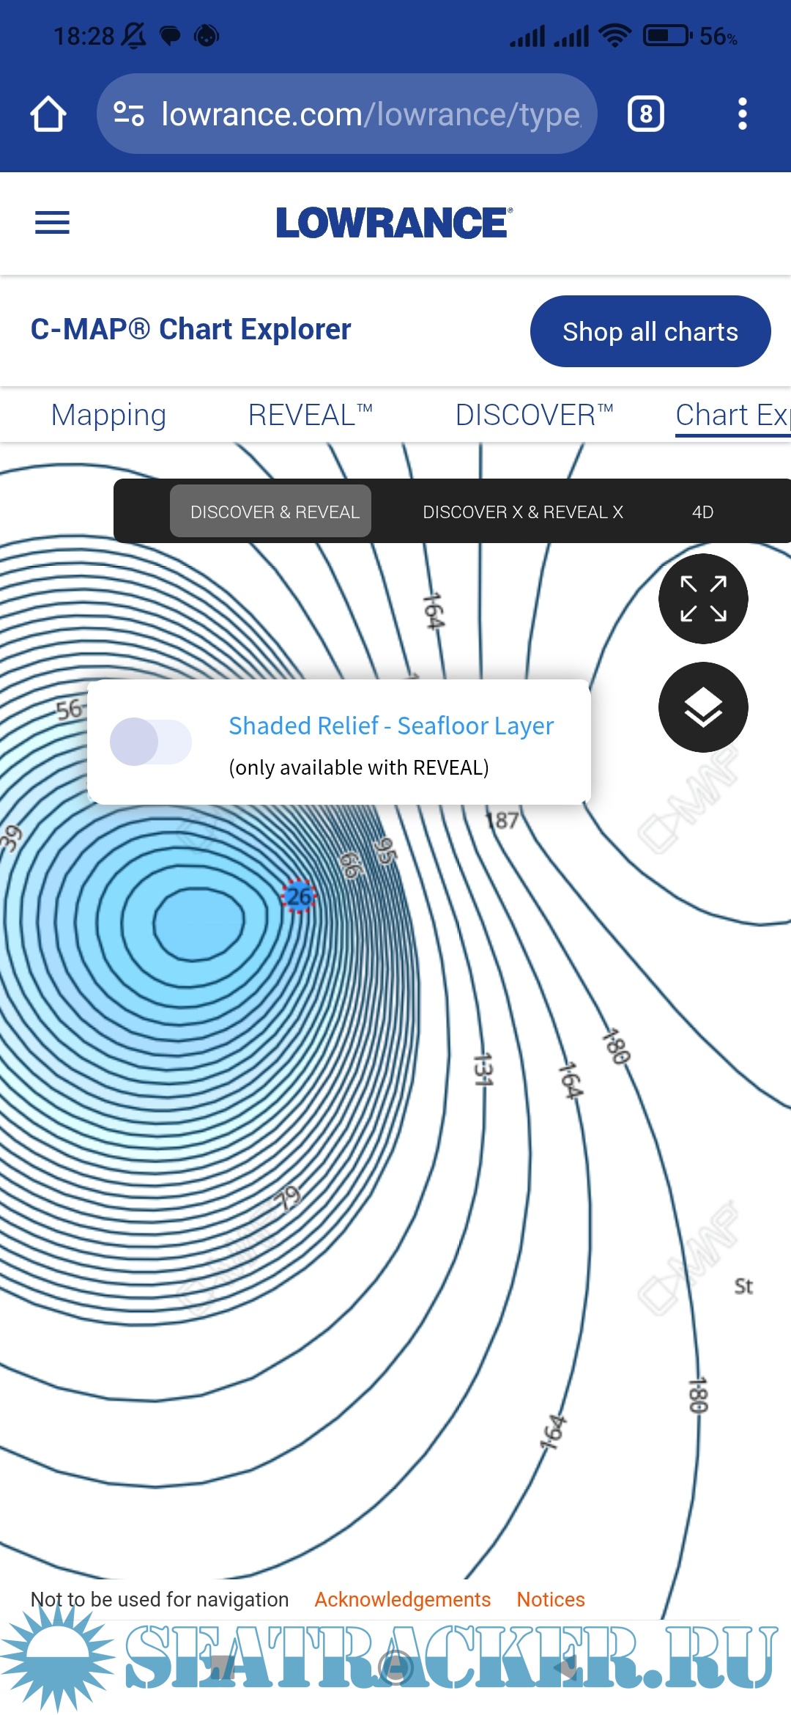Open the Acknowledgements link
791x1715 pixels.
[402, 1599]
